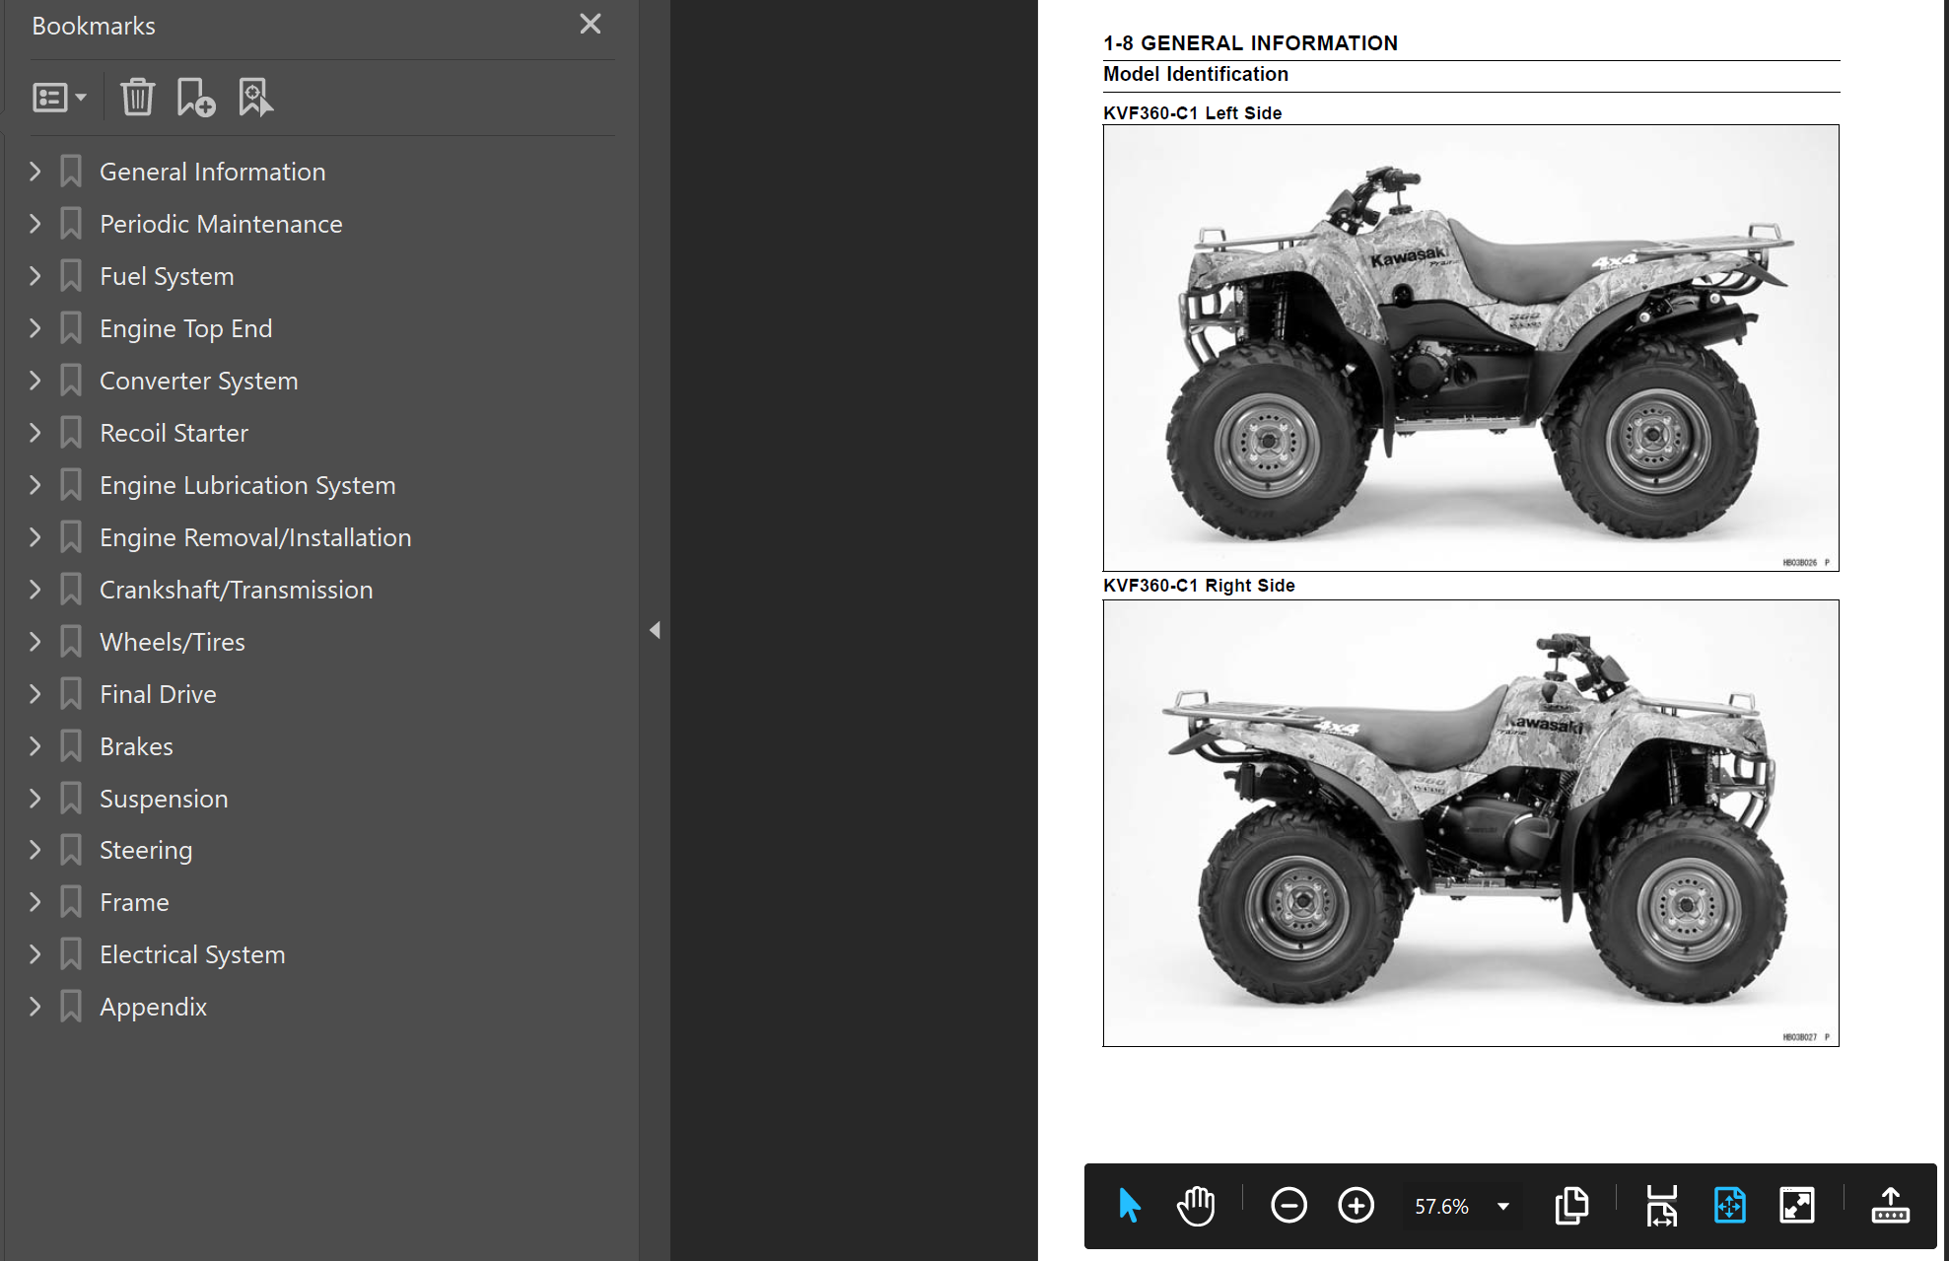Expand the Engine Lubrication System bookmark
The height and width of the screenshot is (1261, 1949).
[35, 485]
